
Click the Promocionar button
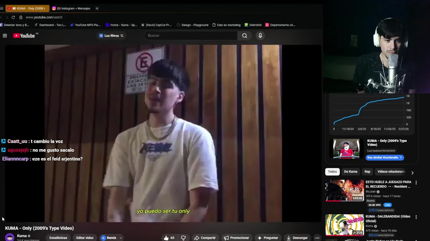click(x=236, y=238)
